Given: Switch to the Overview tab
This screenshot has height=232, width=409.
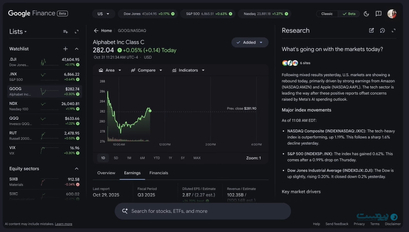Looking at the screenshot, I should coord(106,173).
